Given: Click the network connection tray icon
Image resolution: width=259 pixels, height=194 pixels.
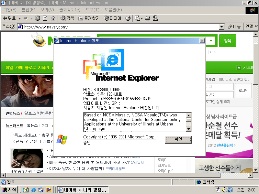Looking at the screenshot, I should (x=230, y=190).
